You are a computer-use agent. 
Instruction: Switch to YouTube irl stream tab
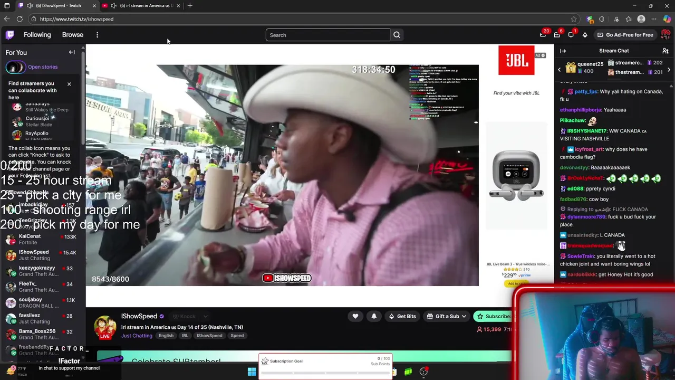pyautogui.click(x=141, y=6)
